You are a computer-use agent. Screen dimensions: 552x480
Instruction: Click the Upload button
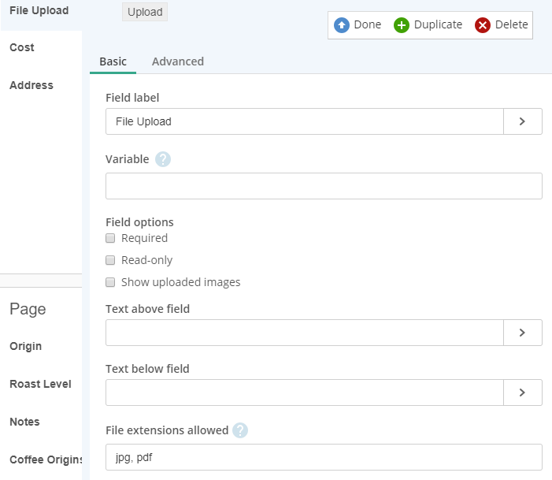[145, 12]
